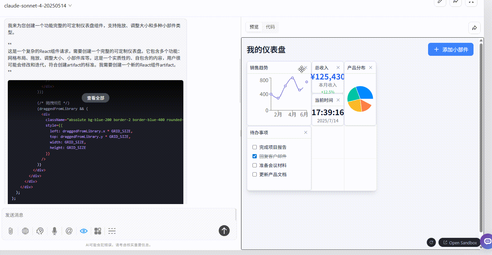
Task: Click the 查看全部 button on code block
Action: click(95, 98)
